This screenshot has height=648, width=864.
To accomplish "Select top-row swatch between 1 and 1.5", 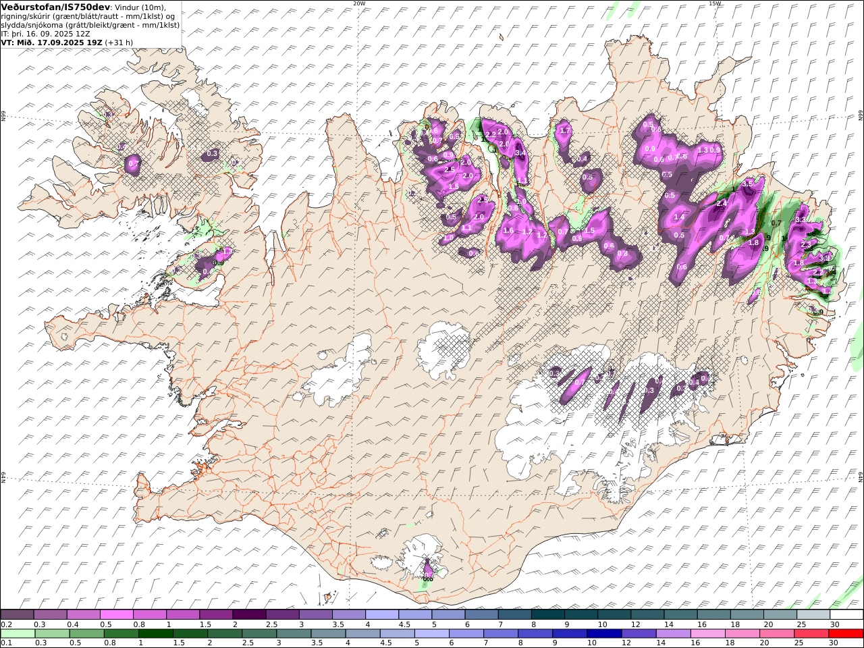I will (183, 615).
